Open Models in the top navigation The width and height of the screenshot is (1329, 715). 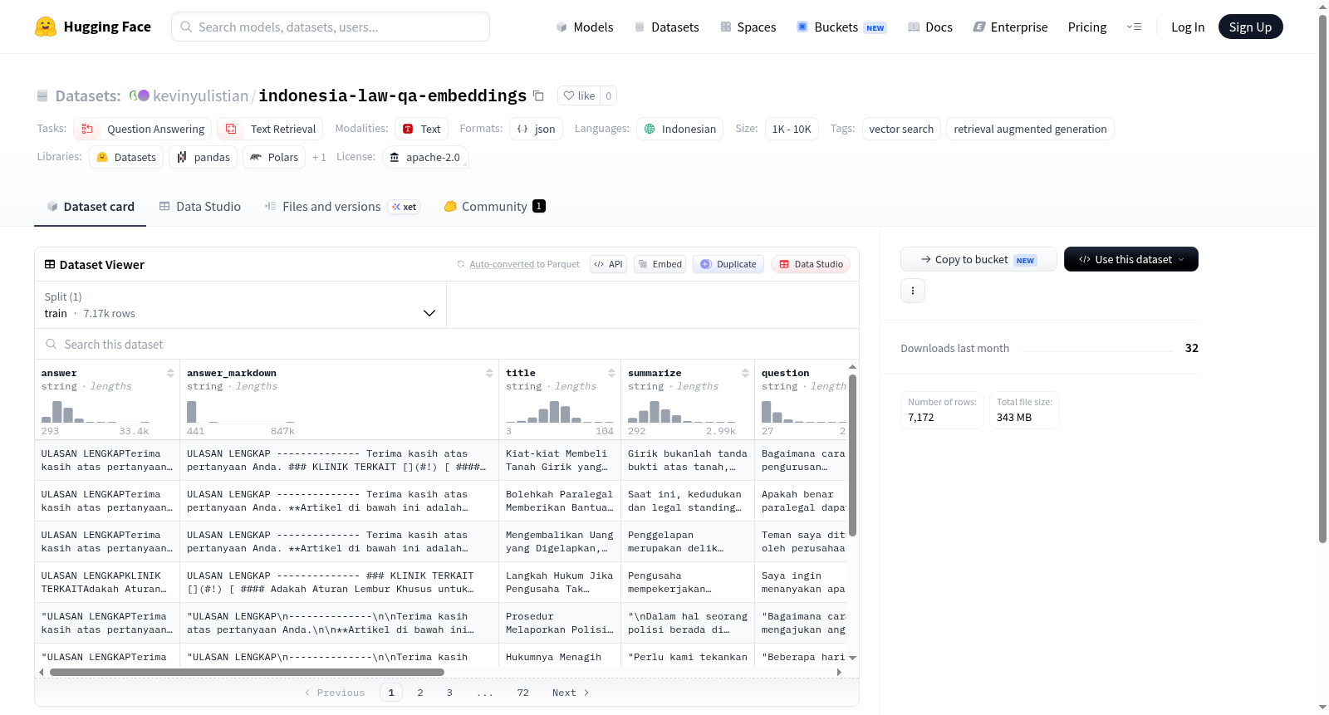[585, 27]
